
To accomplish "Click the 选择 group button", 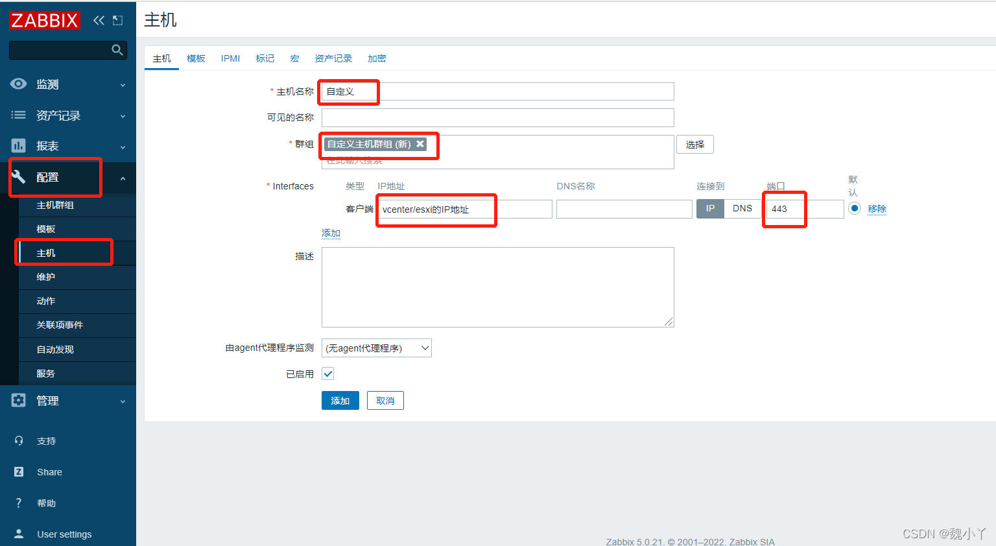I will 695,145.
